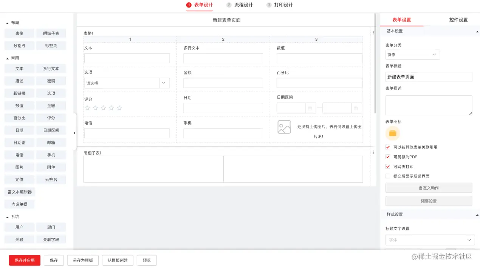Open the 表单分类 dropdown showing 协作
This screenshot has width=480, height=268.
coord(412,54)
